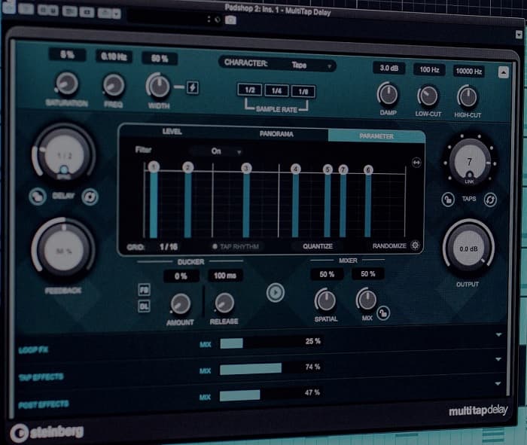Expand the Tap Effects section arrow
Screen dimensions: 527x445
[x=498, y=359]
